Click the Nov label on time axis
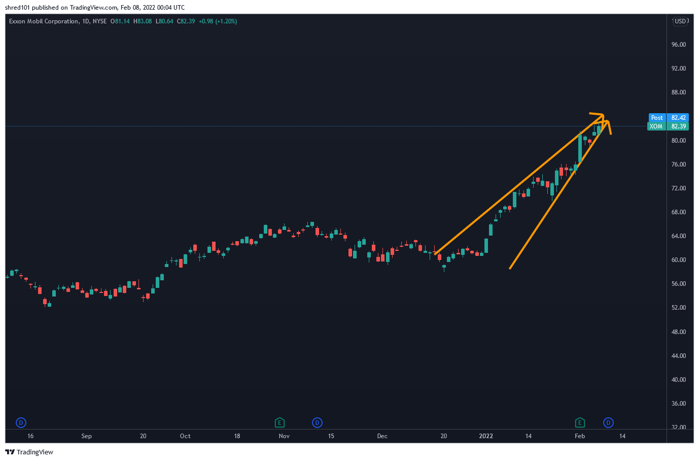Screen dimensions: 699x461 [284, 436]
